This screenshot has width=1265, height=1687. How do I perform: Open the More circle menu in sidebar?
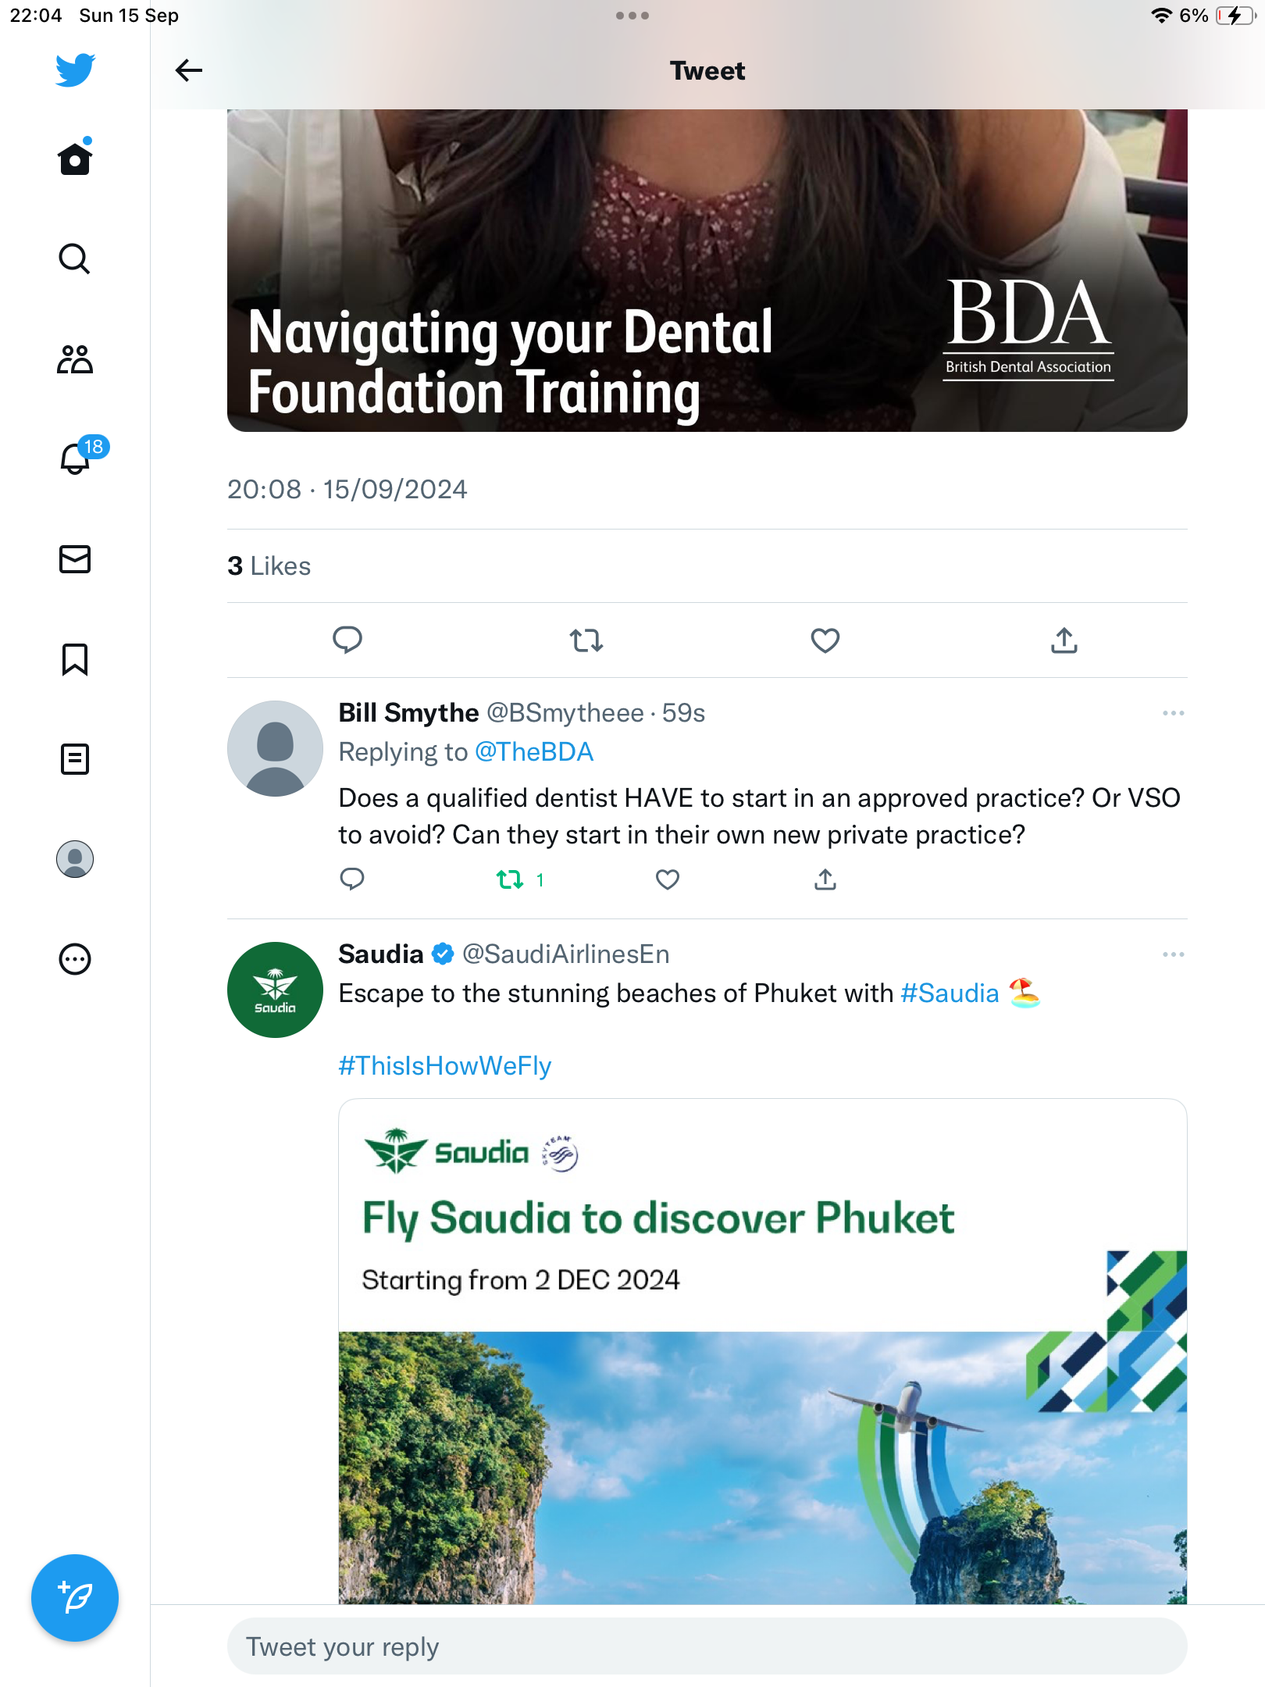point(75,959)
